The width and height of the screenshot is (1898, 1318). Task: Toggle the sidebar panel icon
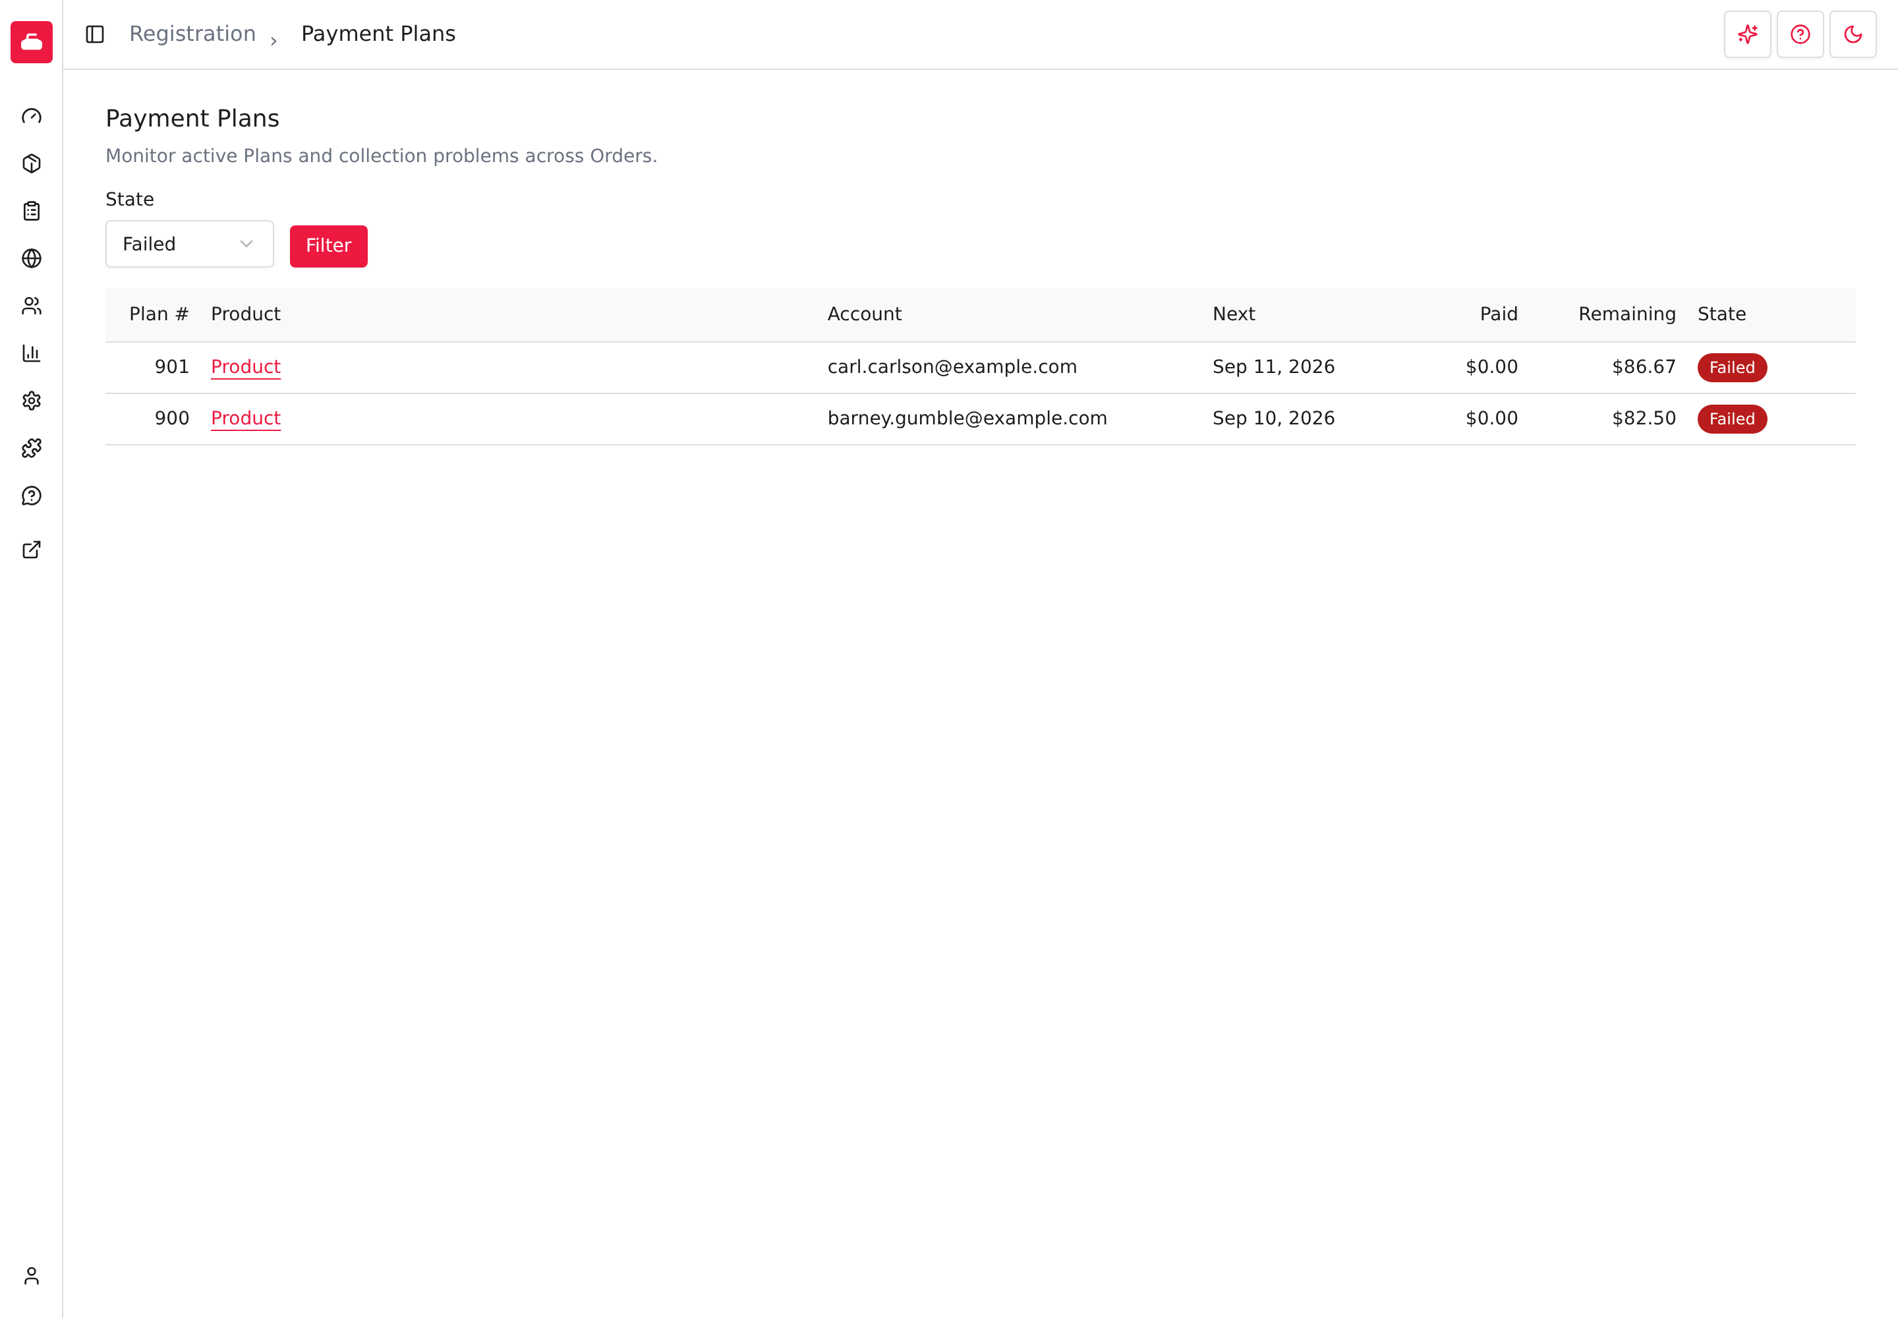click(x=95, y=34)
